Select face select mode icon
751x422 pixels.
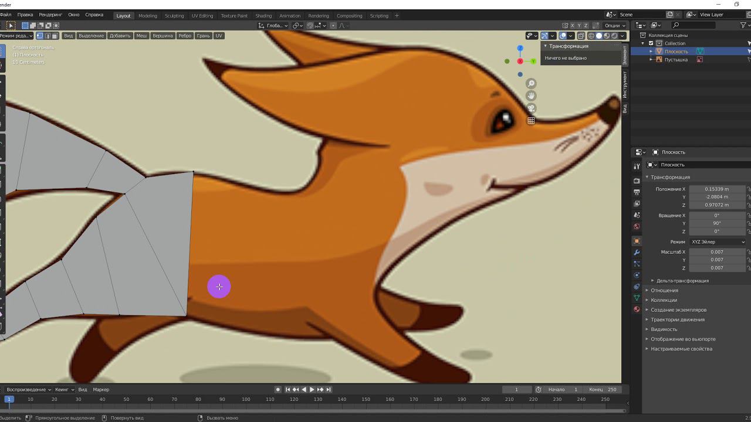55,36
